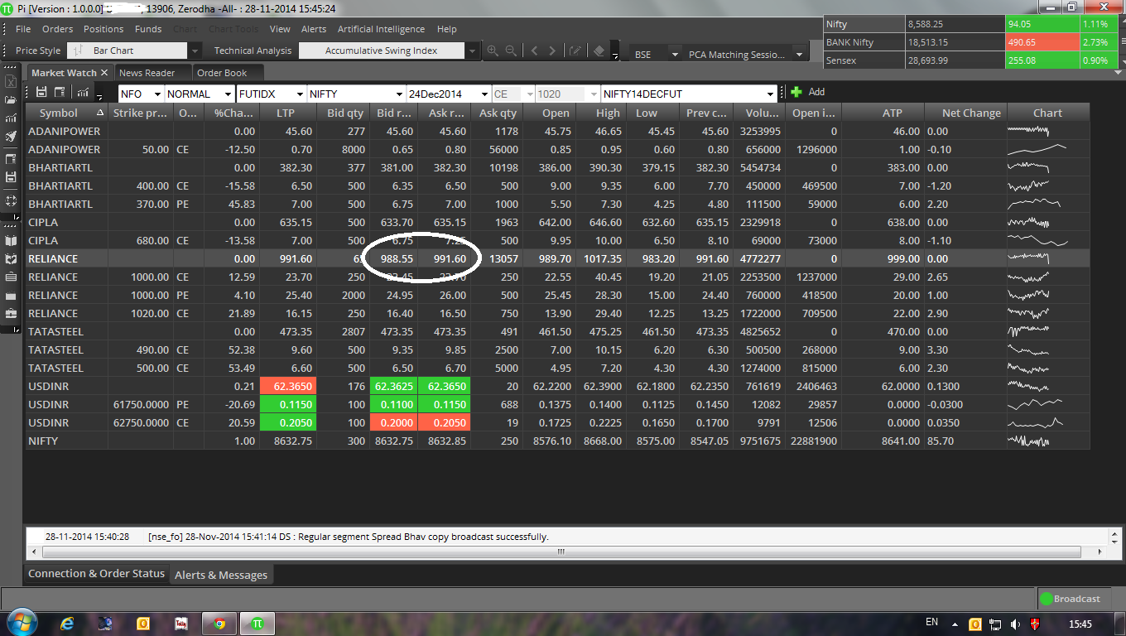The width and height of the screenshot is (1126, 636).
Task: Open chart icon in market watch toolbar
Action: pyautogui.click(x=83, y=92)
